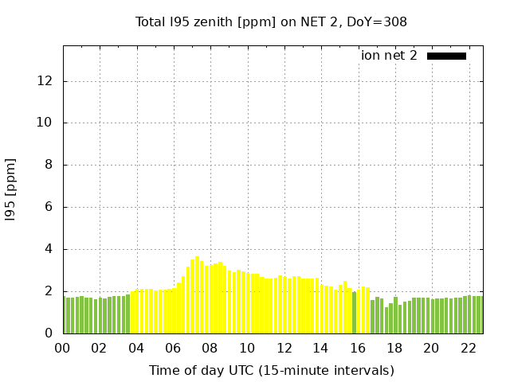This screenshot has width=510, height=382.
Task: Select the "Time of day UTC" axis label
Action: pyautogui.click(x=271, y=370)
